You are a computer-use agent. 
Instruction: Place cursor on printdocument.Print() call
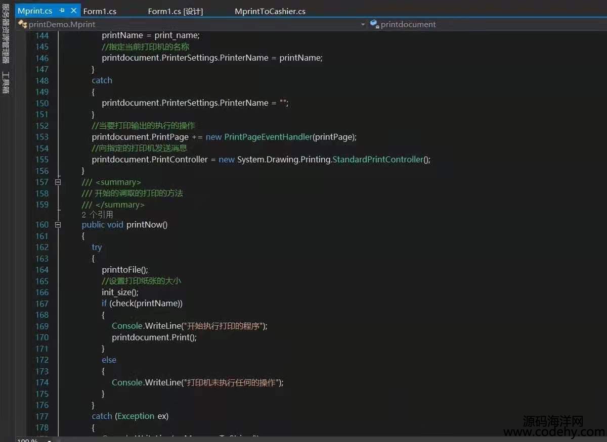[x=154, y=337]
